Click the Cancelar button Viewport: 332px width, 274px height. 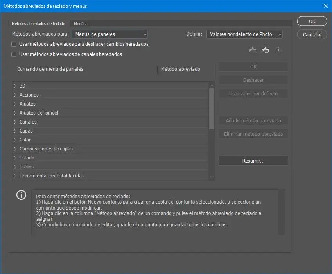(x=312, y=34)
